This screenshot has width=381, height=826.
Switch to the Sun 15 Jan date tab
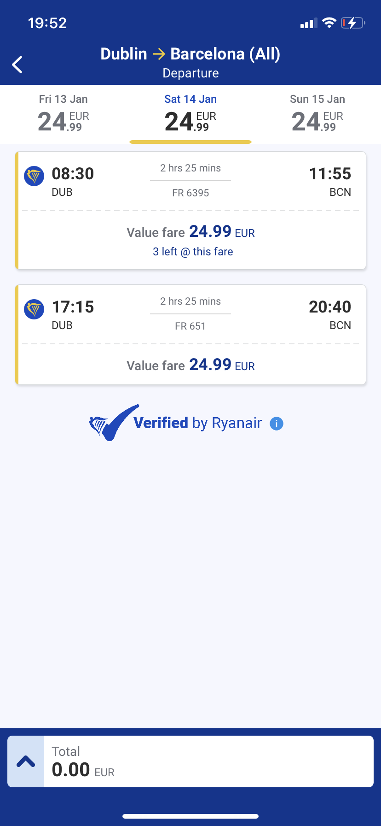317,114
